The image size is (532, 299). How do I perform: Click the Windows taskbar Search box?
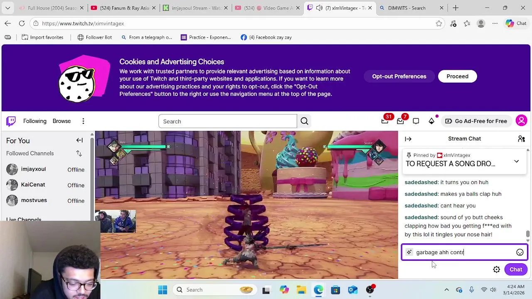216,290
